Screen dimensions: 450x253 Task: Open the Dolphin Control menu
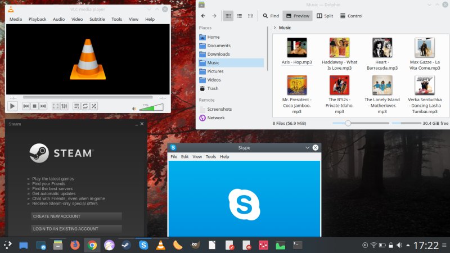pos(351,16)
